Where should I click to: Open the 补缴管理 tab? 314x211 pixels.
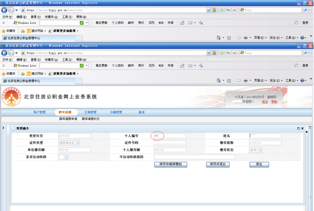click(x=116, y=112)
